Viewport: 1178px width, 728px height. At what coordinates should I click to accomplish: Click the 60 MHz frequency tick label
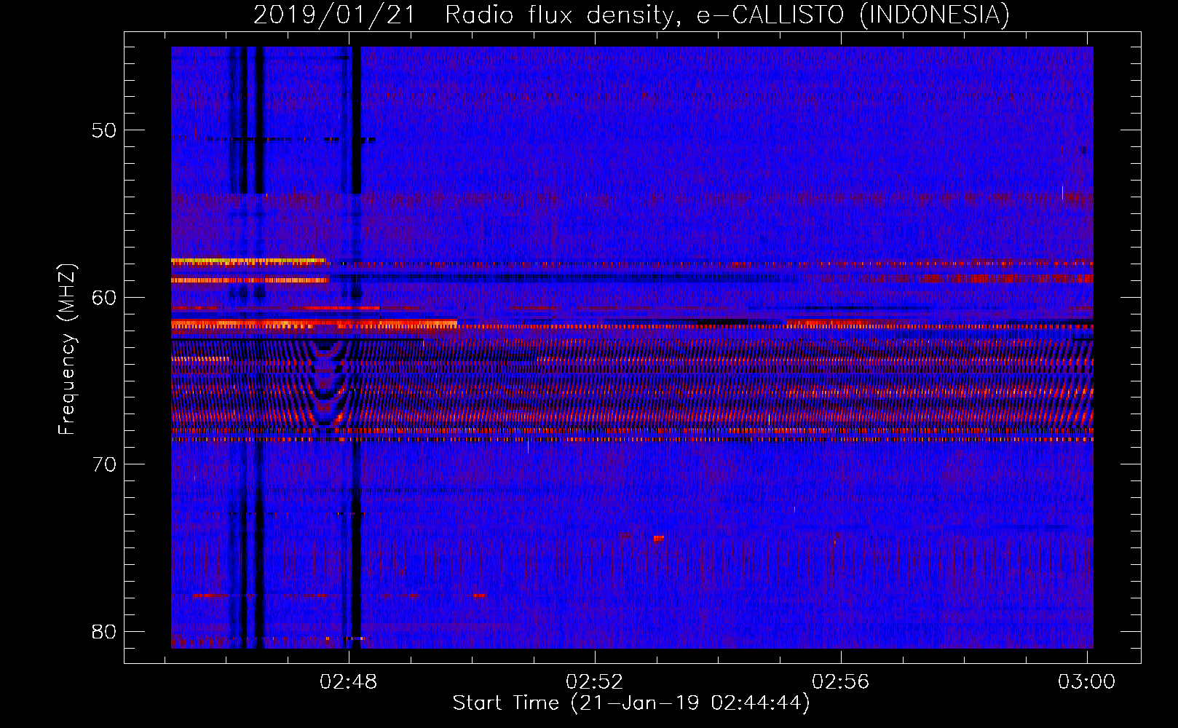pyautogui.click(x=104, y=297)
